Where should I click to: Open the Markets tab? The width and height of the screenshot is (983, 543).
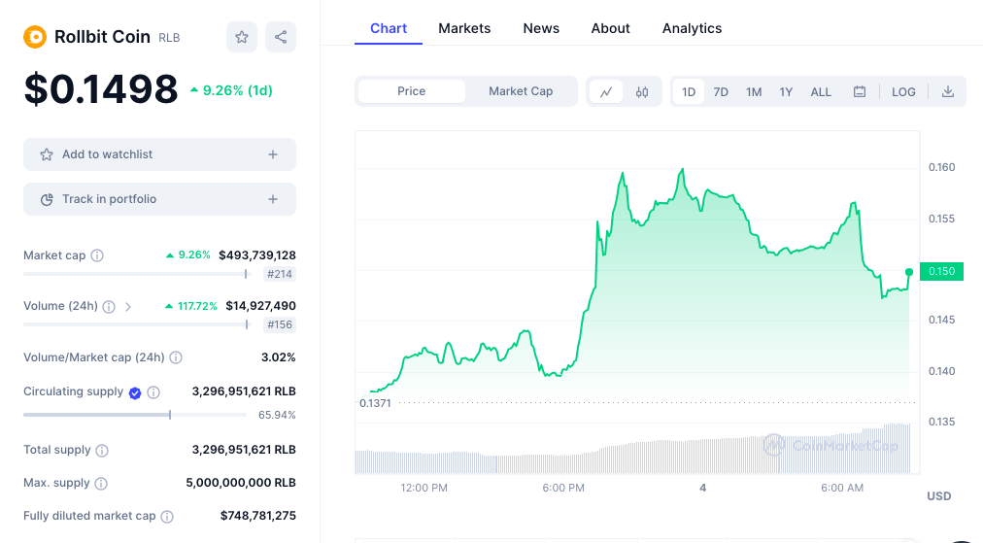464,28
